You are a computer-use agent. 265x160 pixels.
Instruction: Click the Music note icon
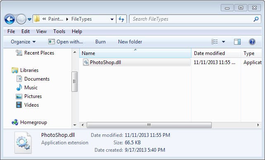tap(19, 87)
